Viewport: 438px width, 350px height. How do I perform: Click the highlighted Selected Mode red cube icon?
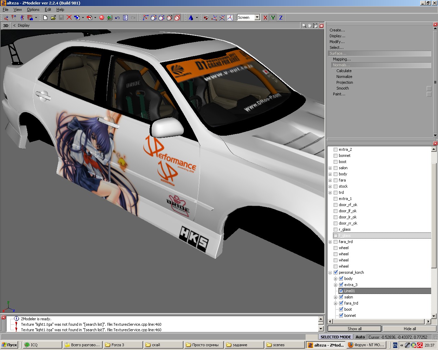click(x=177, y=17)
